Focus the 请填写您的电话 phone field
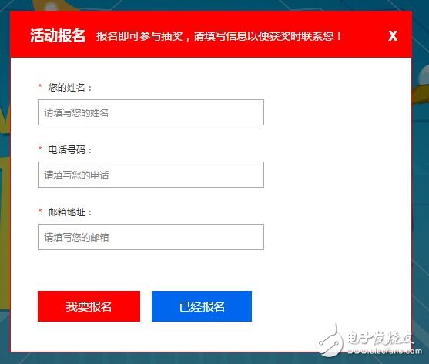Screen dimensions: 429x364 point(151,175)
